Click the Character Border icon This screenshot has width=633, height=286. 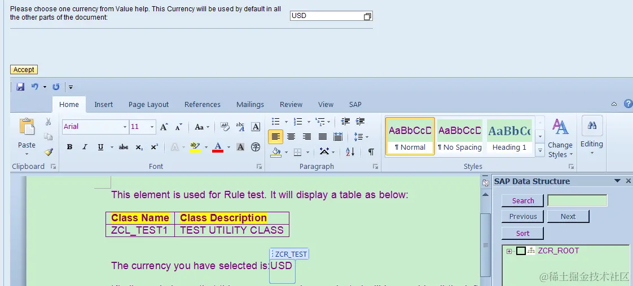pos(256,127)
